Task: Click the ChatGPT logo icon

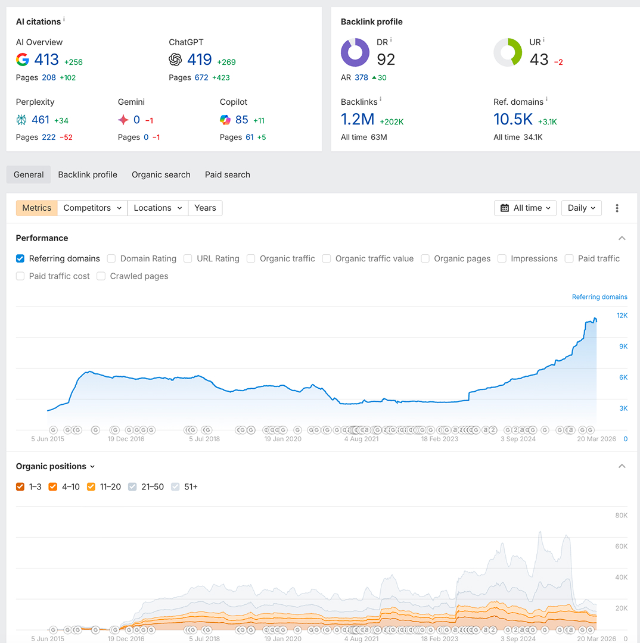Action: [x=175, y=60]
